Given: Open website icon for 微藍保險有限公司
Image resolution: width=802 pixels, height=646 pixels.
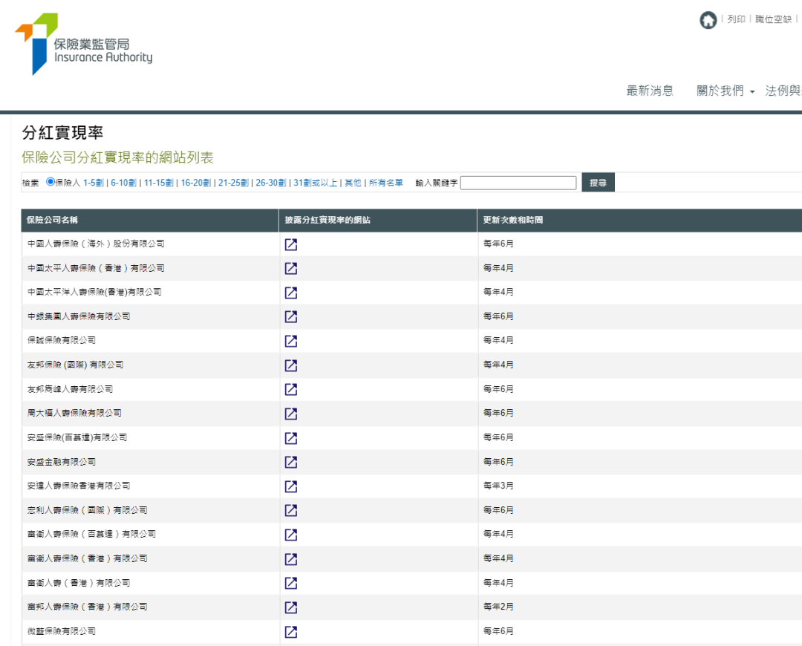Looking at the screenshot, I should 291,632.
